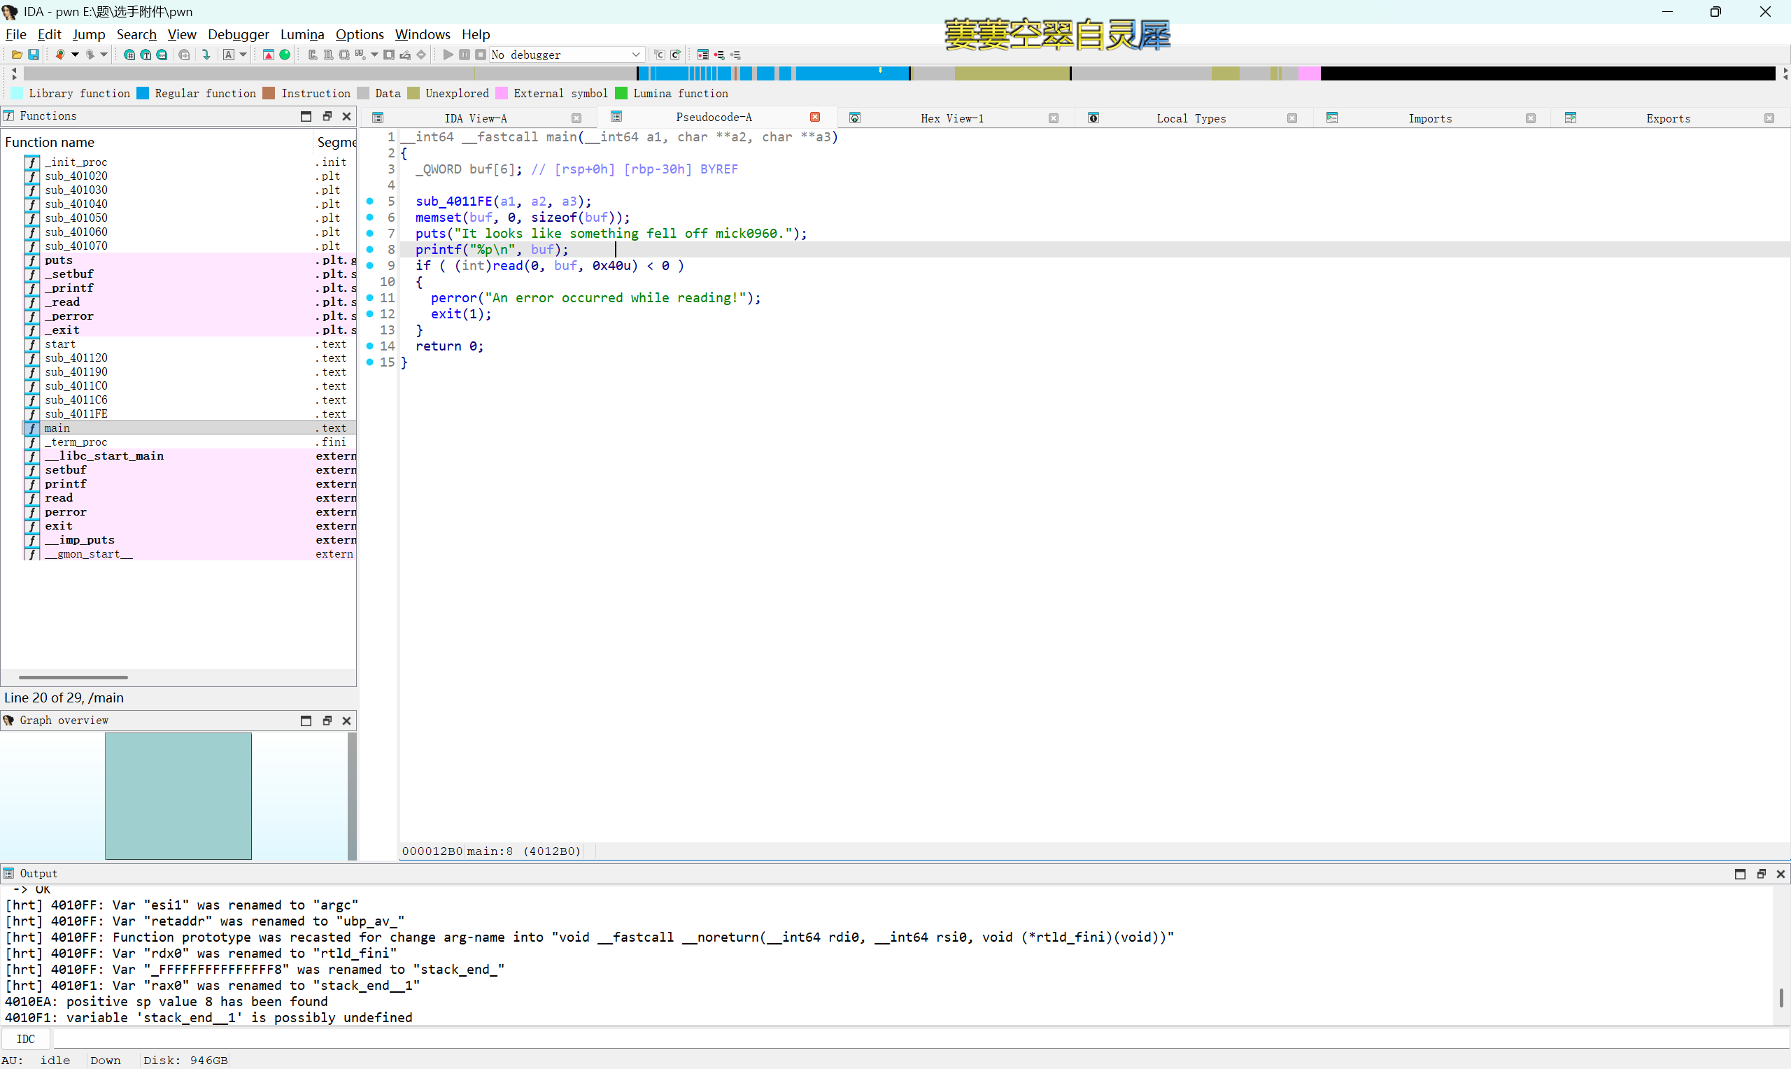Click the IDC button at the bottom

point(26,1038)
